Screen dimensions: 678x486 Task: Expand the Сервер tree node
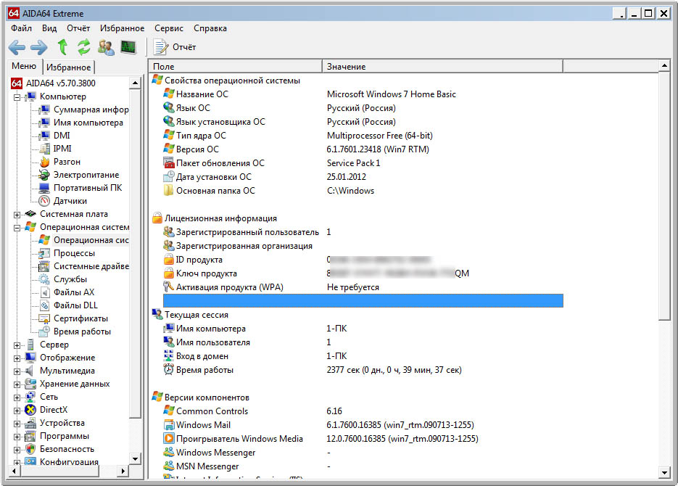[x=17, y=345]
